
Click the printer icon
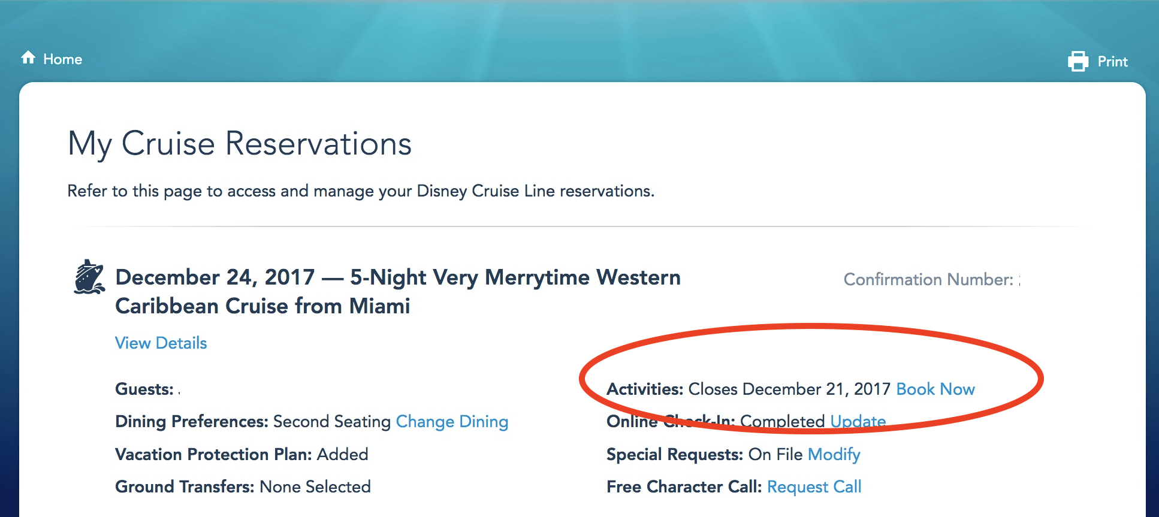[1078, 61]
